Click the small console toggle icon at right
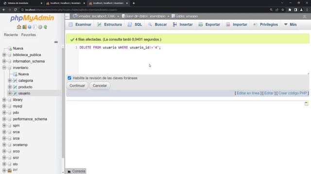Screen dimensions: 311x174 307,103
